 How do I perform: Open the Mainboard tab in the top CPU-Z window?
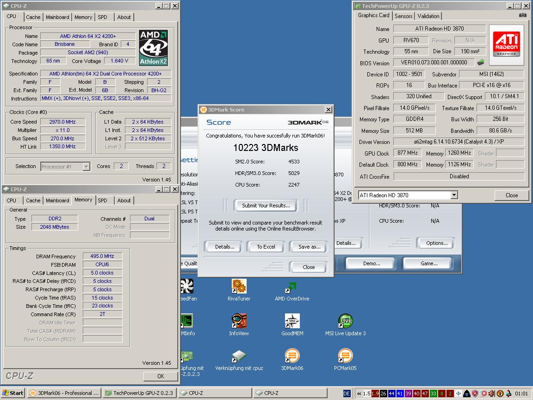(57, 17)
